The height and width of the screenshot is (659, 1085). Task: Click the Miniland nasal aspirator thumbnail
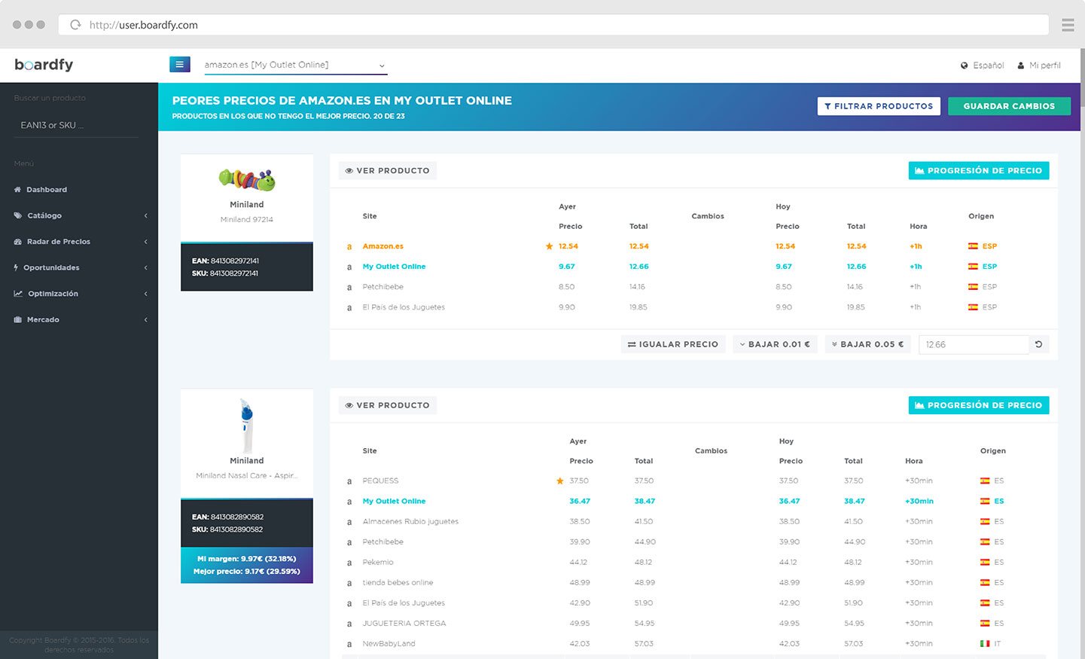point(247,426)
